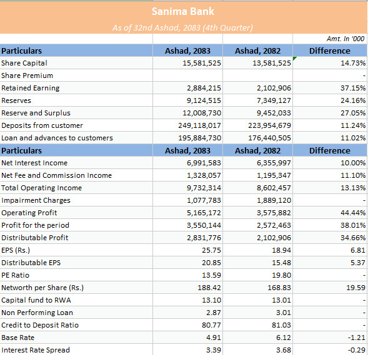This screenshot has height=355, width=368.
Task: Click the 37.15% difference cell
Action: click(353, 88)
